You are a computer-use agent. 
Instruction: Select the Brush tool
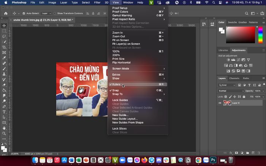tap(4, 69)
